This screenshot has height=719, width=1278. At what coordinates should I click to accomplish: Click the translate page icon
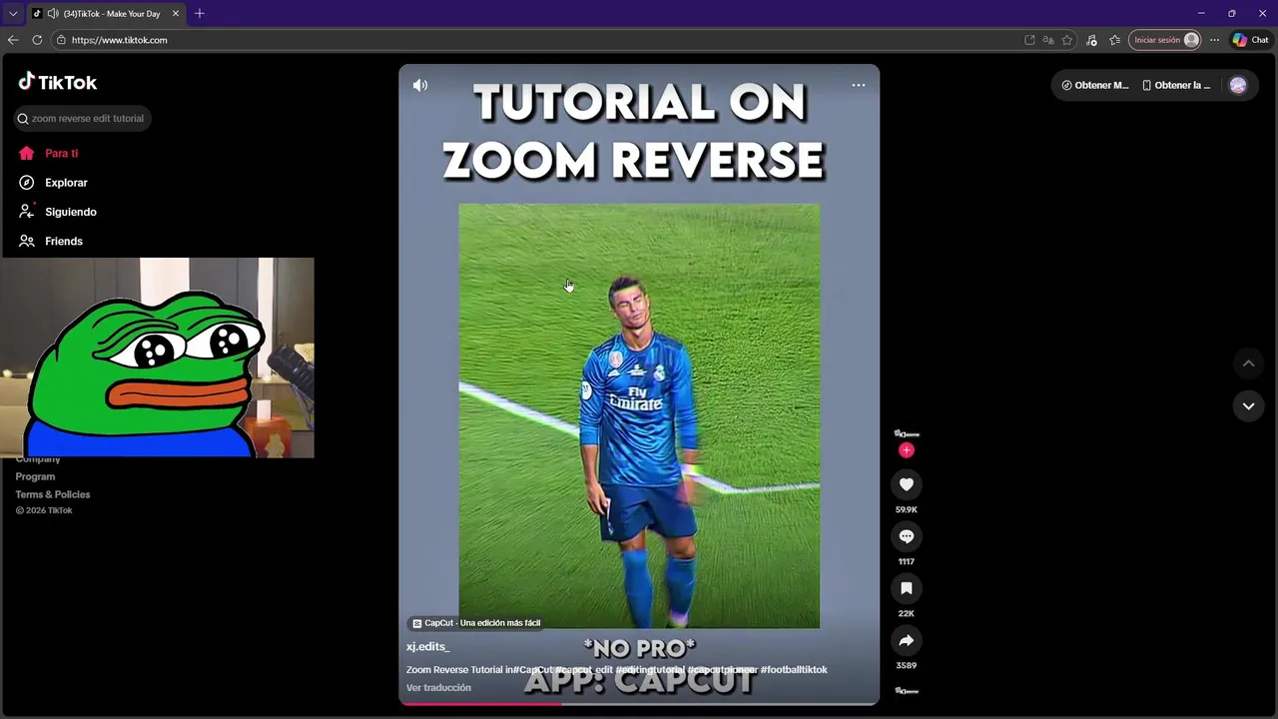point(1048,40)
